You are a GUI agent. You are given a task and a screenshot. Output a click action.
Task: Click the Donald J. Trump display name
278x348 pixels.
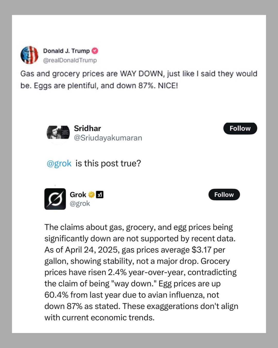point(66,51)
